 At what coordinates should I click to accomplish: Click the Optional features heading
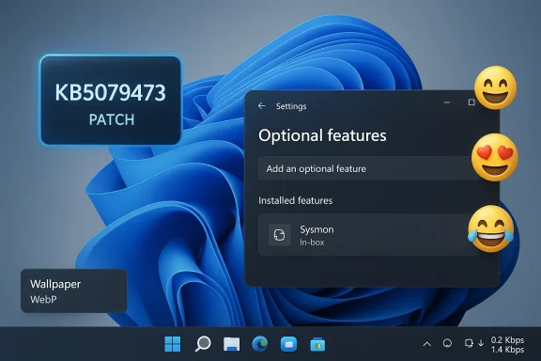coord(322,135)
